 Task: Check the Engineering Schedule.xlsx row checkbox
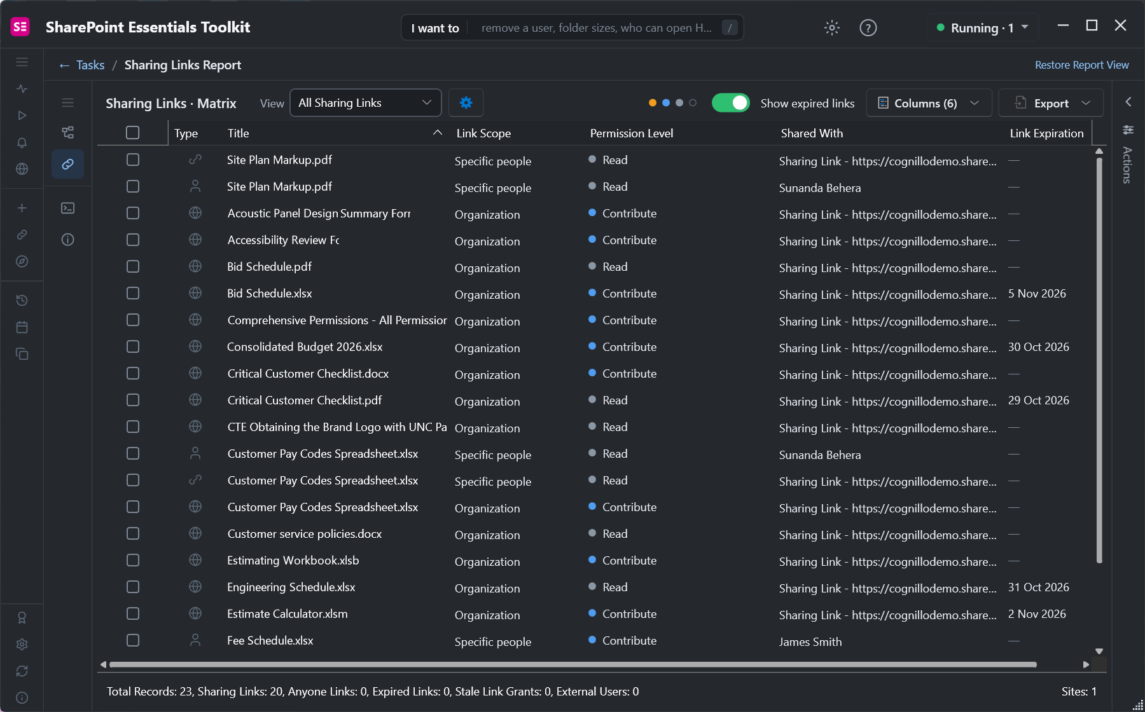click(132, 587)
